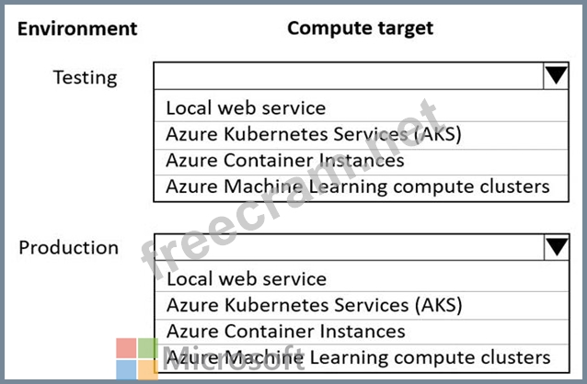Viewport: 587px width, 384px height.
Task: Click the Production environment label
Action: coord(69,248)
